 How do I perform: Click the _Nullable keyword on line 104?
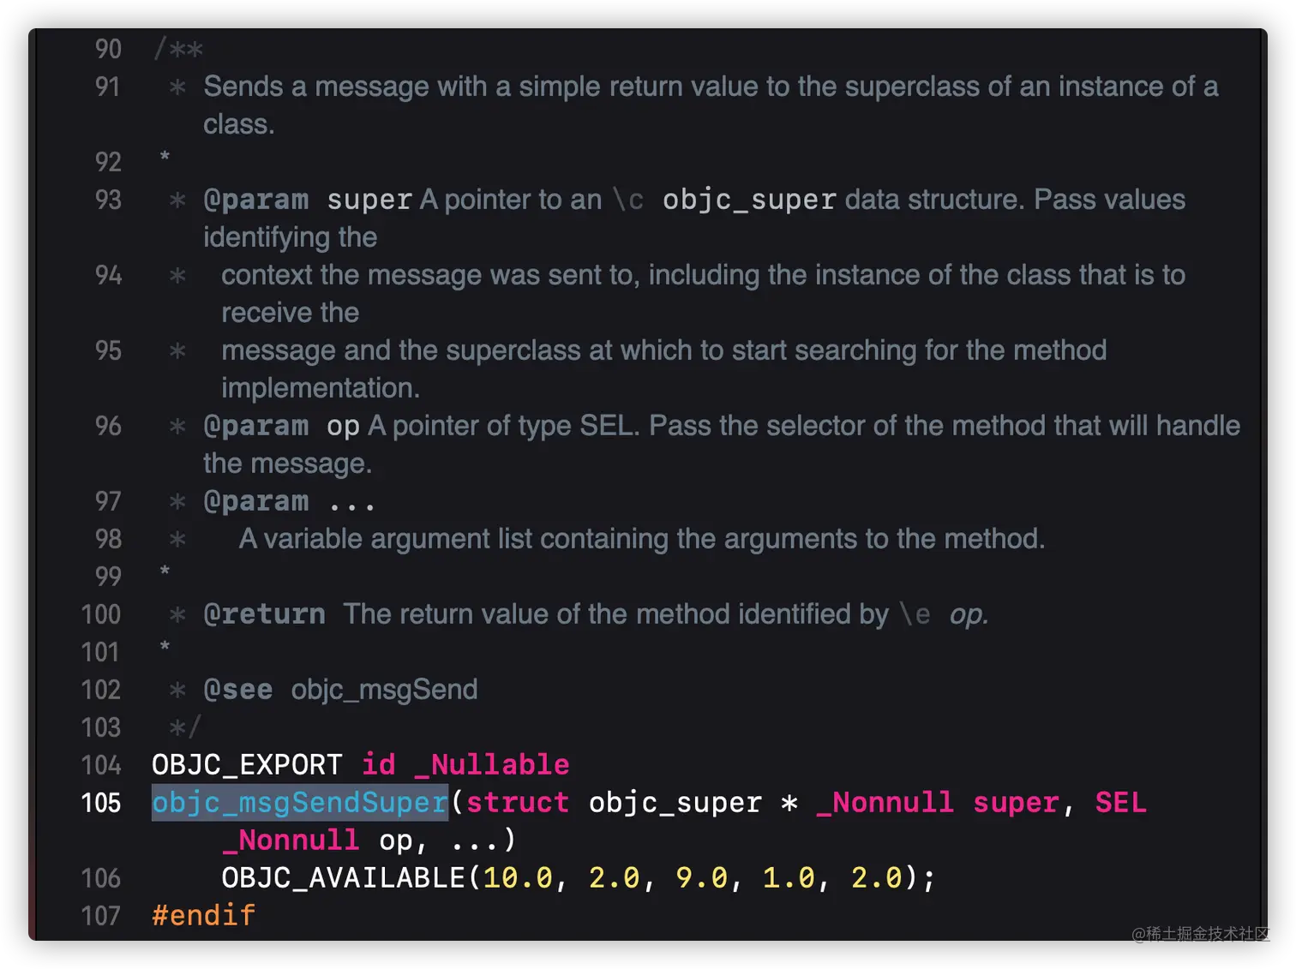point(492,765)
